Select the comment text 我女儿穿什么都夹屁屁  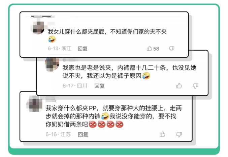click(x=76, y=31)
